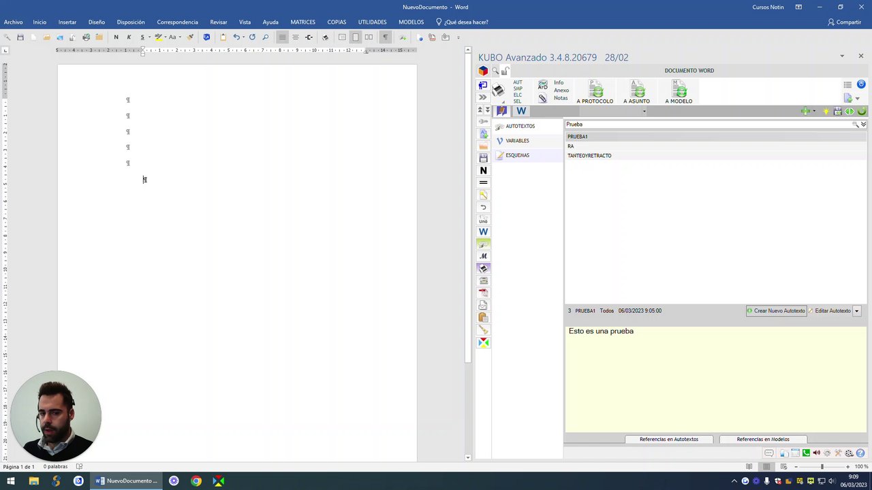Click the redo circular arrow icon
This screenshot has height=490, width=872.
(252, 37)
